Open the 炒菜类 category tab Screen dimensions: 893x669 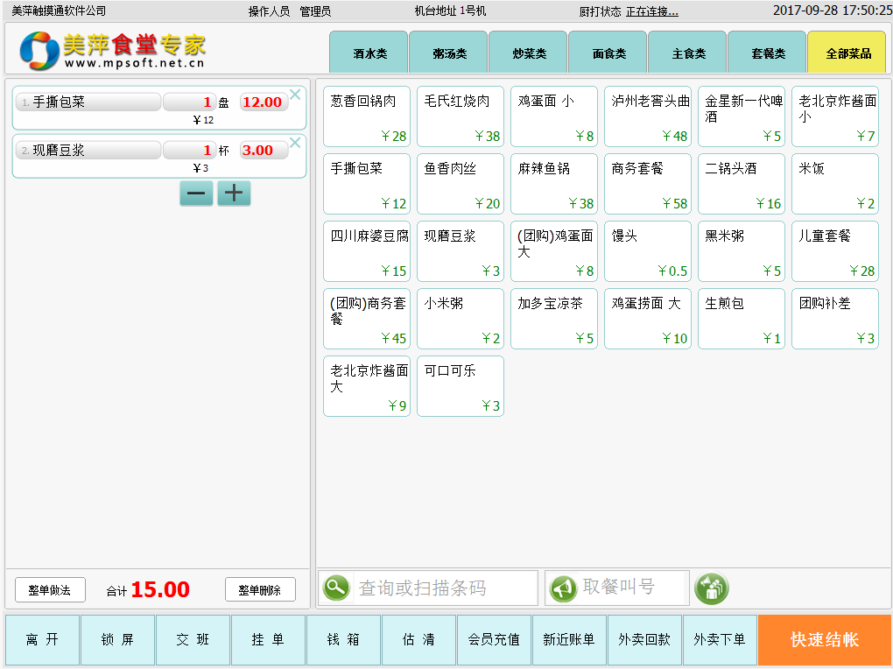point(529,53)
